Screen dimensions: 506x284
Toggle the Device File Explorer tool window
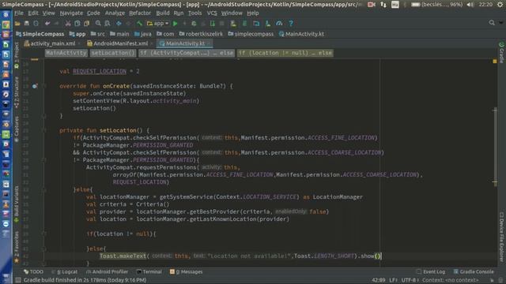[501, 237]
